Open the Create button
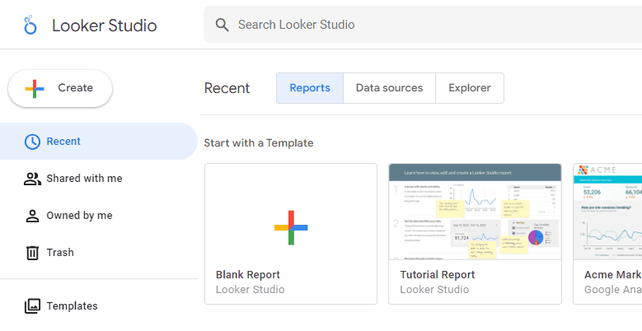Screen dimensions: 642x331 point(60,88)
